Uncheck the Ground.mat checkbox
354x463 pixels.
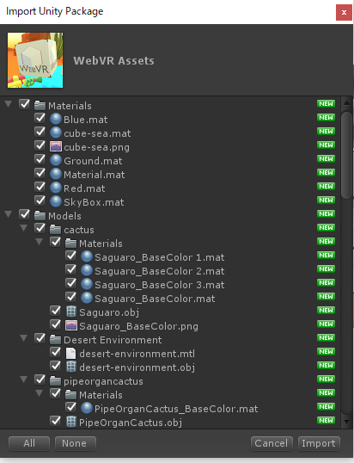coord(40,160)
